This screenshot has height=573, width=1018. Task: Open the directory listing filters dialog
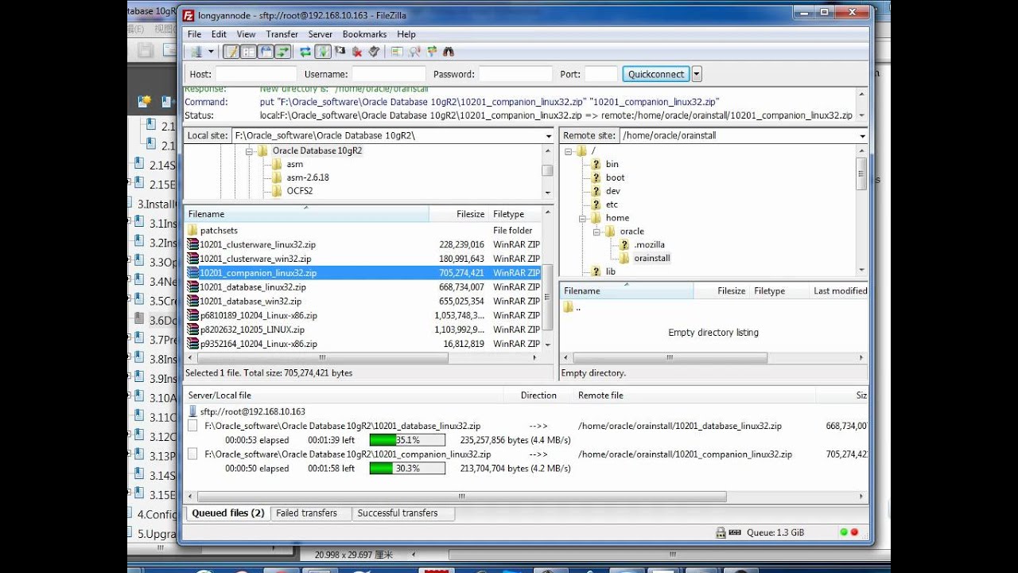397,52
